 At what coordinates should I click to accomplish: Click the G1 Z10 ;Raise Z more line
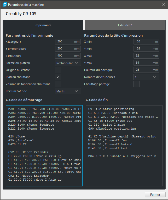pos(107,125)
